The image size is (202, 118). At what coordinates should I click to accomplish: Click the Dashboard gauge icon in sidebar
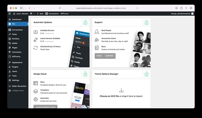(x=10, y=20)
